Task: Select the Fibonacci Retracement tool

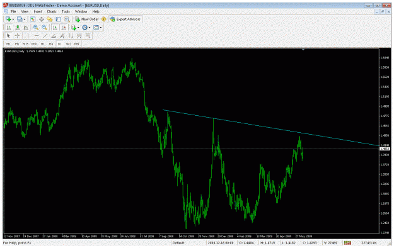Action: coord(79,36)
